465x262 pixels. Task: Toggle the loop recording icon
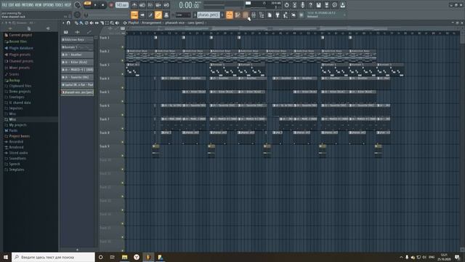(x=166, y=5)
